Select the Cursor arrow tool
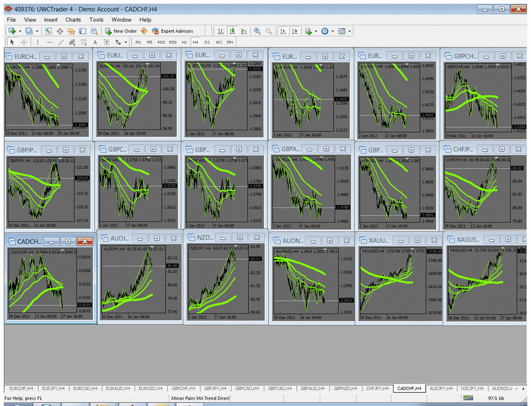The width and height of the screenshot is (531, 406). pyautogui.click(x=12, y=42)
